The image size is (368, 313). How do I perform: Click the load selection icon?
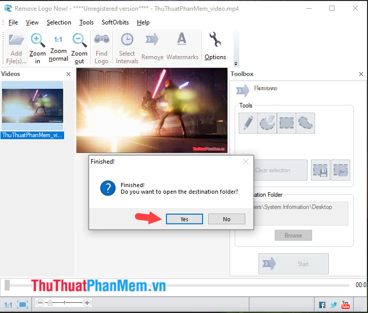(341, 170)
